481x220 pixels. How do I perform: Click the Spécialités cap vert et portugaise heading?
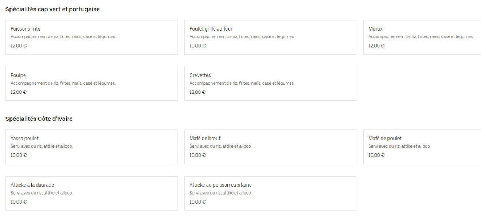point(52,9)
